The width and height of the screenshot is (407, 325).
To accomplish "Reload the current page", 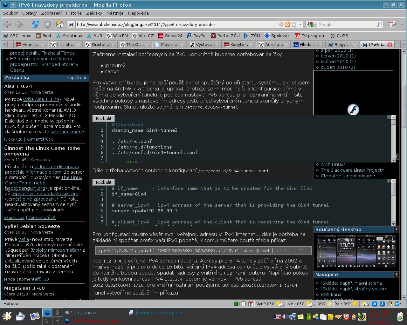I will pos(35,24).
